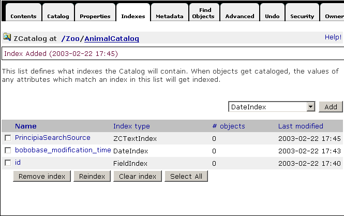Check the PrincipiaSearchSource index checkbox
The width and height of the screenshot is (344, 216).
[8, 138]
